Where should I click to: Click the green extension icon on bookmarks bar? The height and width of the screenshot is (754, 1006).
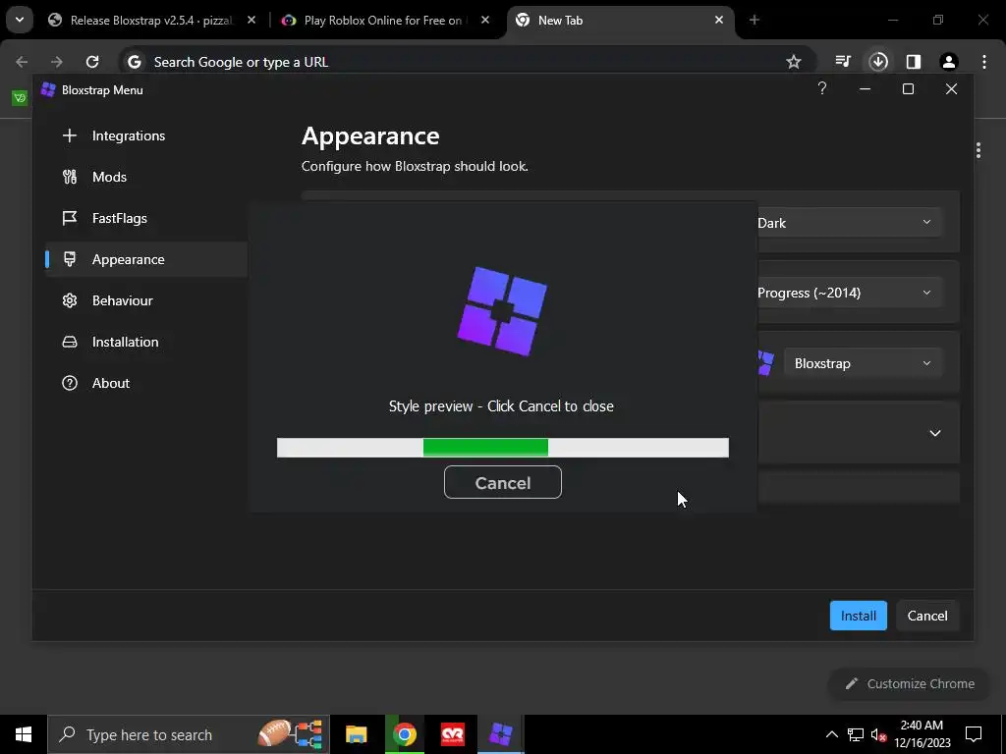pos(20,97)
